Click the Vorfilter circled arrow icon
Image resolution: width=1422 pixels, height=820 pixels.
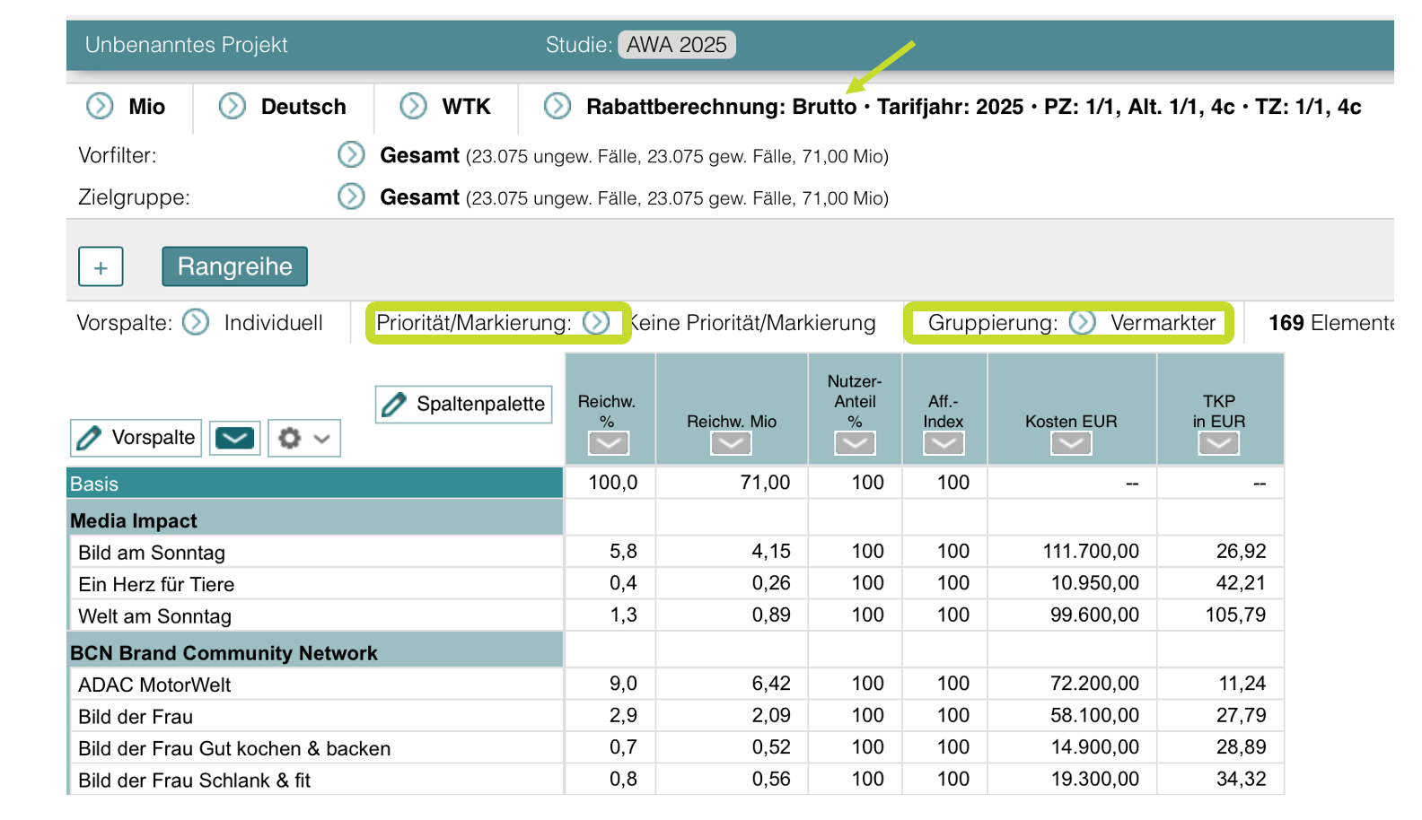tap(351, 155)
